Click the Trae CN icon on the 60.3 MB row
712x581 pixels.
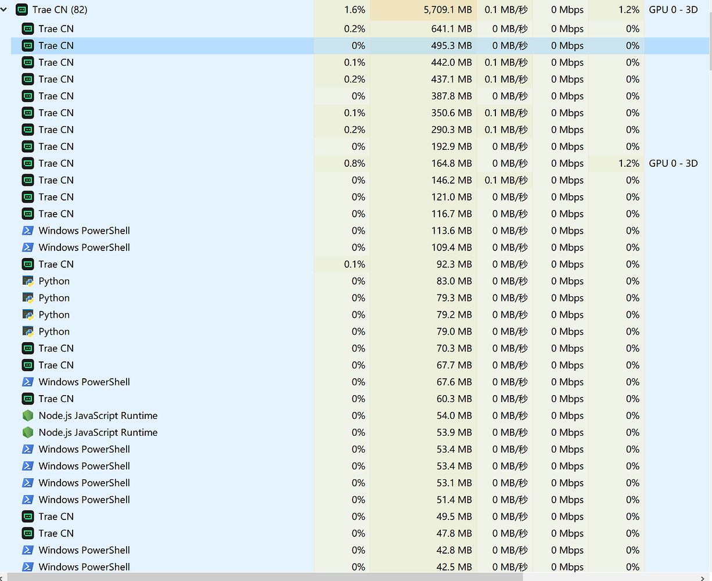(x=28, y=399)
